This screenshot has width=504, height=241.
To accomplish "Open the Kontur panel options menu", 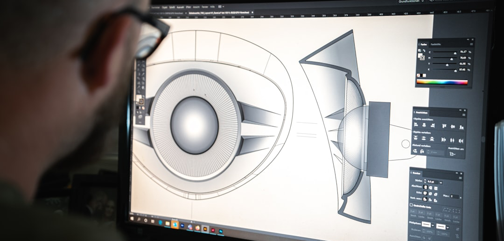I will [460, 178].
